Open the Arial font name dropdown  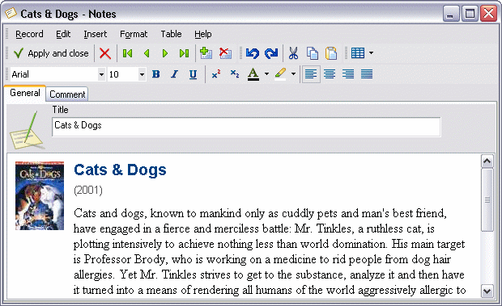[101, 74]
